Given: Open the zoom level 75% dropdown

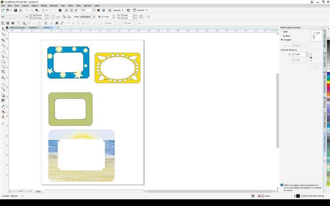Looking at the screenshot, I should [94, 10].
